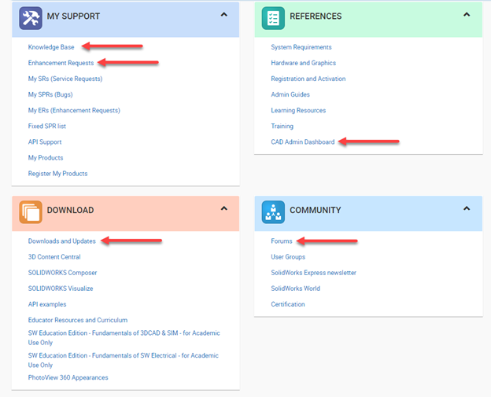Image resolution: width=491 pixels, height=397 pixels.
Task: Click the Download stacked pages icon
Action: (31, 212)
